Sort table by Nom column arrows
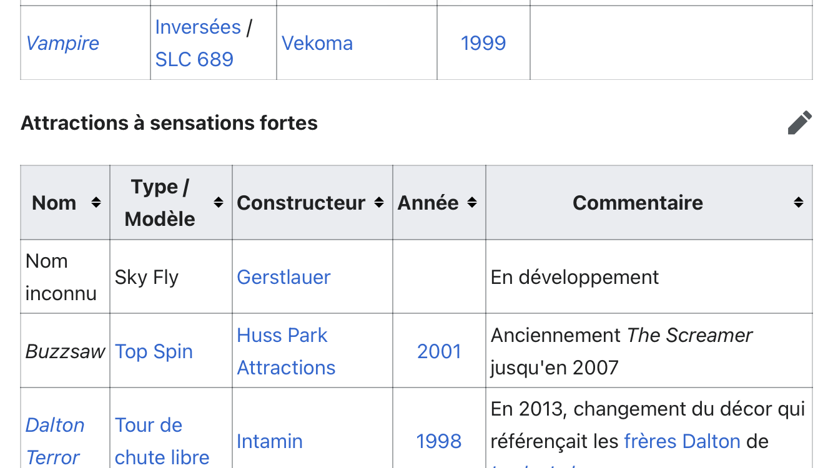This screenshot has height=468, width=833. (x=96, y=203)
